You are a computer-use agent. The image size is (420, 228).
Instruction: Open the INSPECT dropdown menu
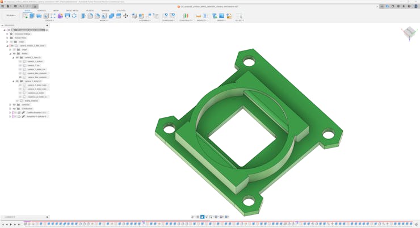201,20
